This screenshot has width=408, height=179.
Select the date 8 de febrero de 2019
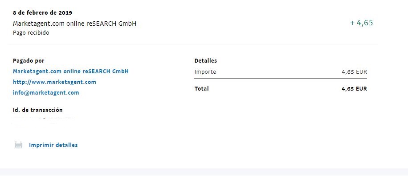pyautogui.click(x=43, y=13)
